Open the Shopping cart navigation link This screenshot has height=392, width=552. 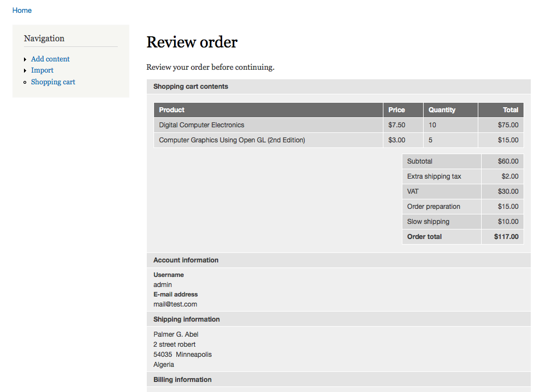click(53, 82)
